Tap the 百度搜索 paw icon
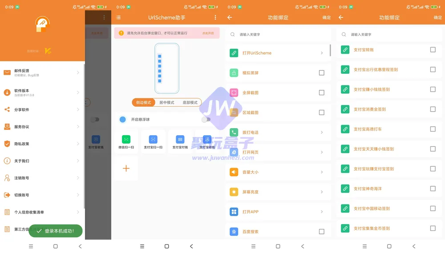445x253 pixels. (x=234, y=232)
